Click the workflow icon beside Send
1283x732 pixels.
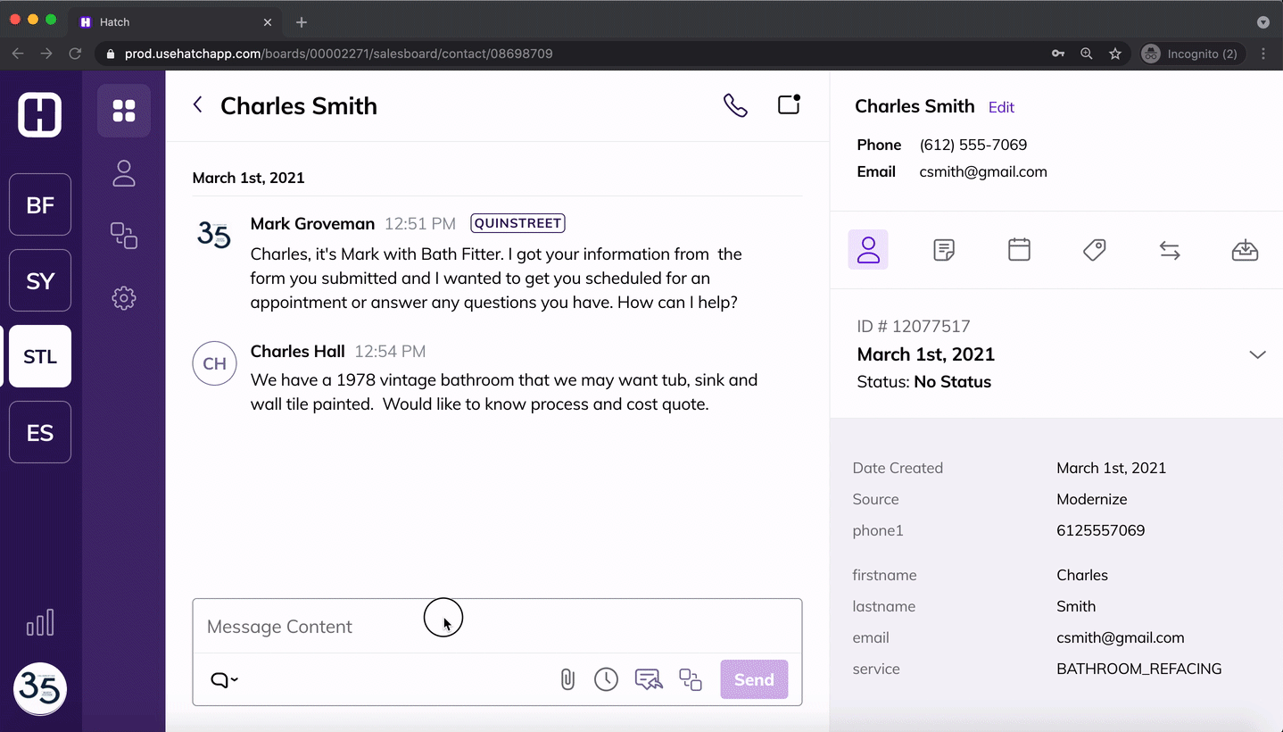(691, 679)
